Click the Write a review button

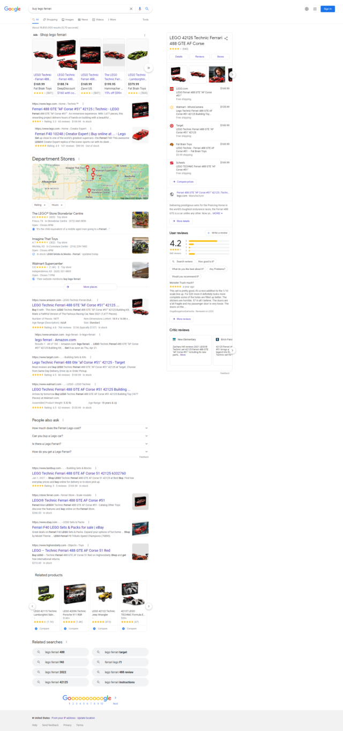click(218, 233)
